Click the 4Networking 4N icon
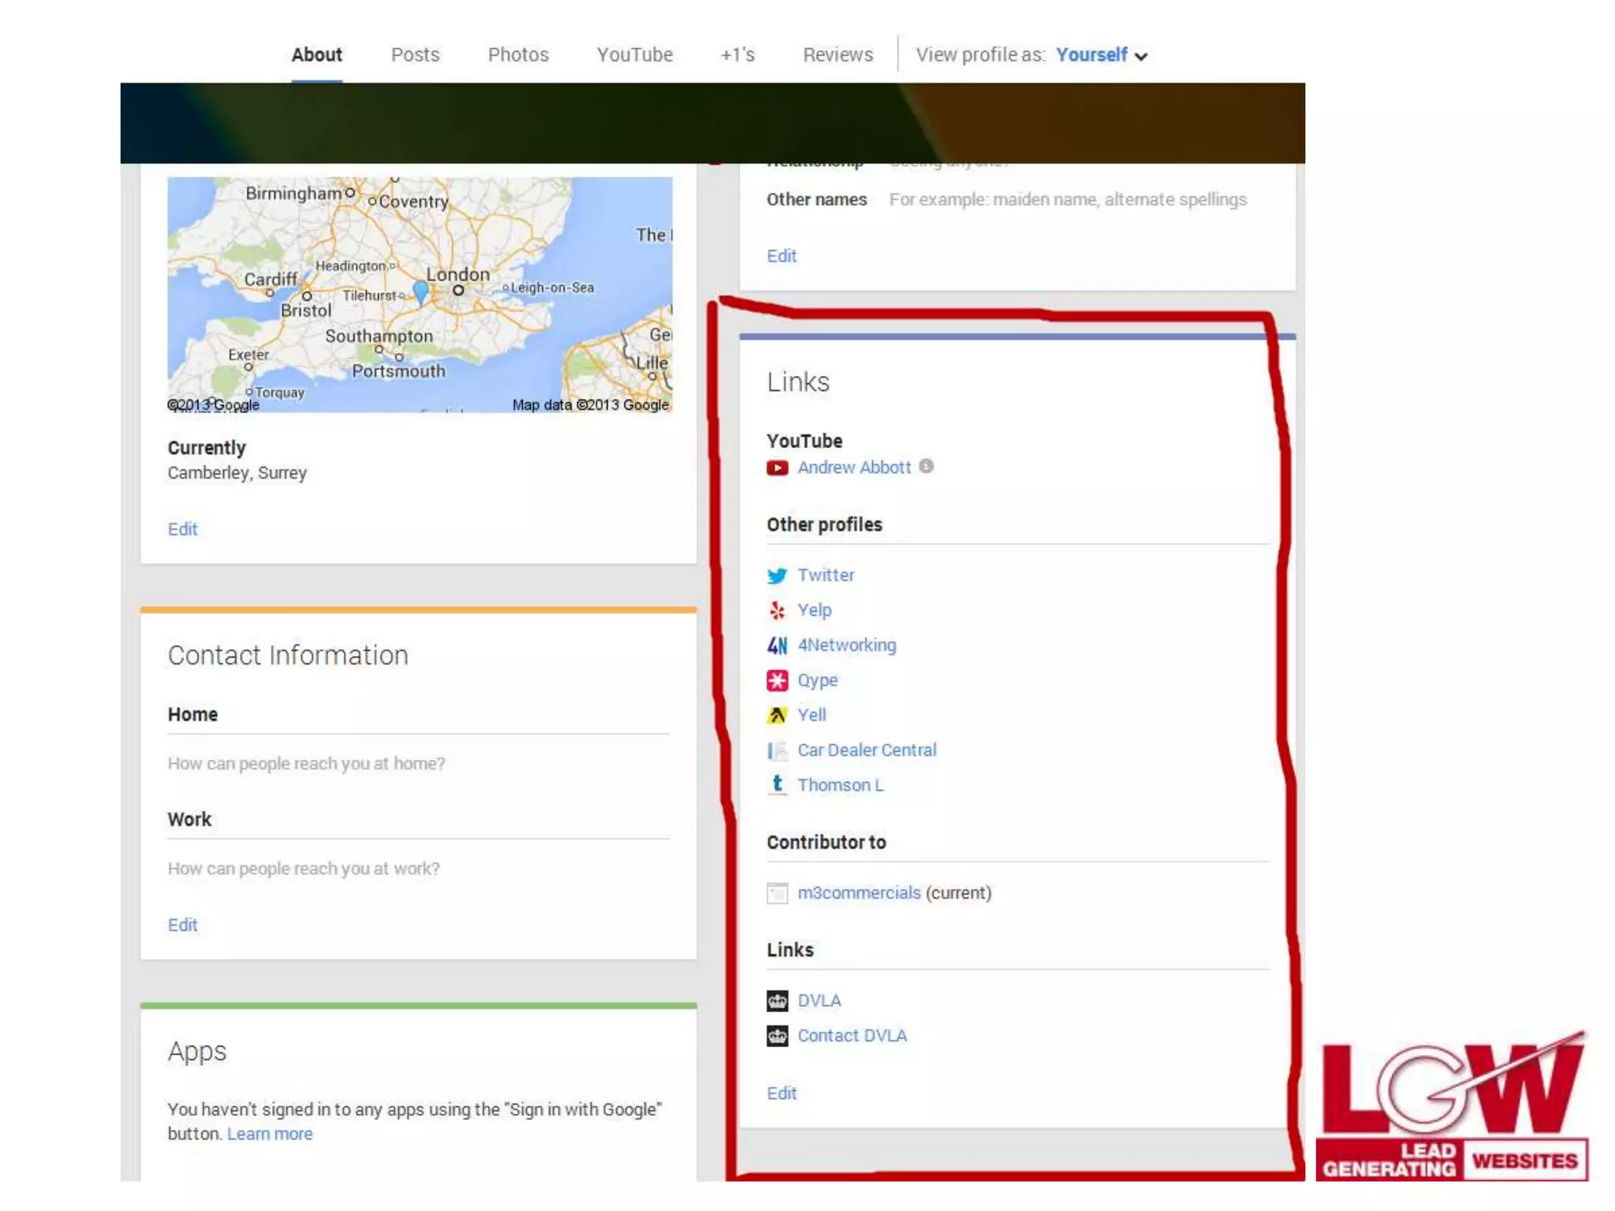Image resolution: width=1615 pixels, height=1211 pixels. pyautogui.click(x=777, y=646)
